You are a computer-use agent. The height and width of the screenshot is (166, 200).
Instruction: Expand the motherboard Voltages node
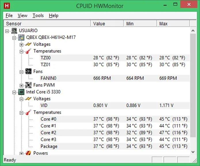(21, 45)
